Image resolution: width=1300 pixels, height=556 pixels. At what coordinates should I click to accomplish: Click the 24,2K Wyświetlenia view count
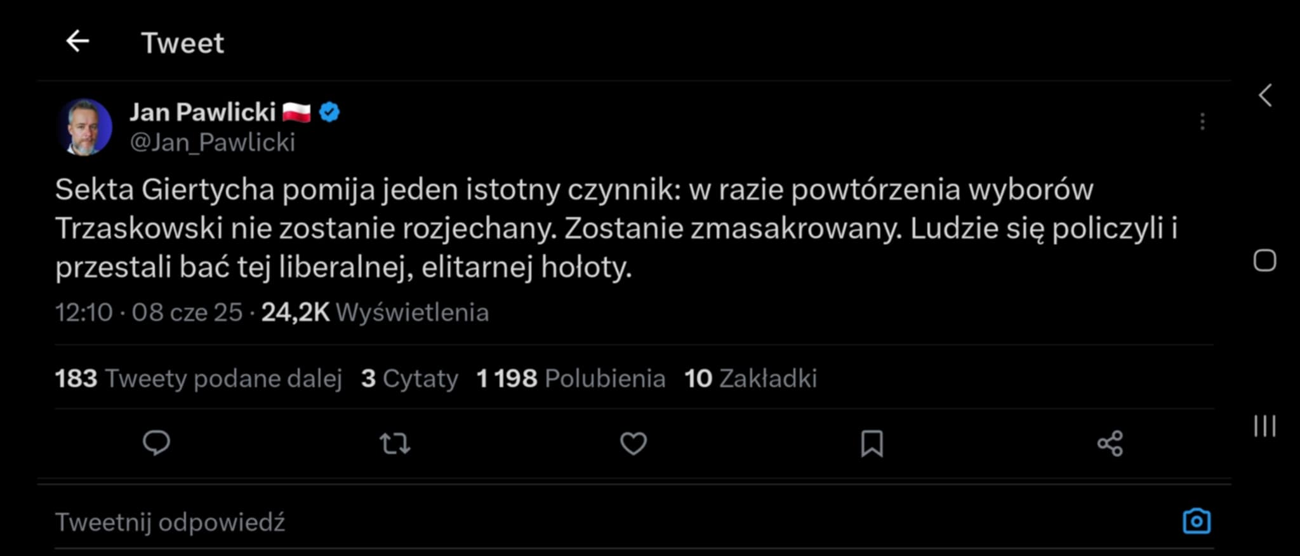click(x=375, y=312)
